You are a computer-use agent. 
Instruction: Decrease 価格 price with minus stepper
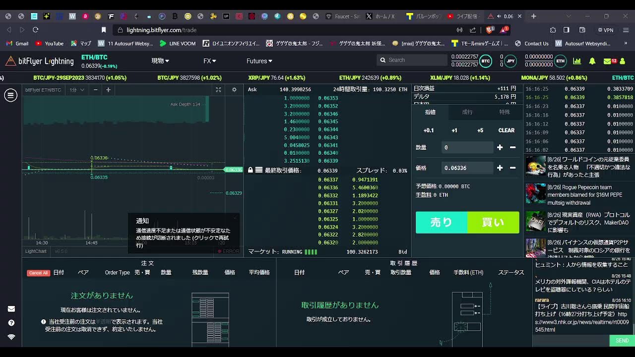click(x=512, y=168)
